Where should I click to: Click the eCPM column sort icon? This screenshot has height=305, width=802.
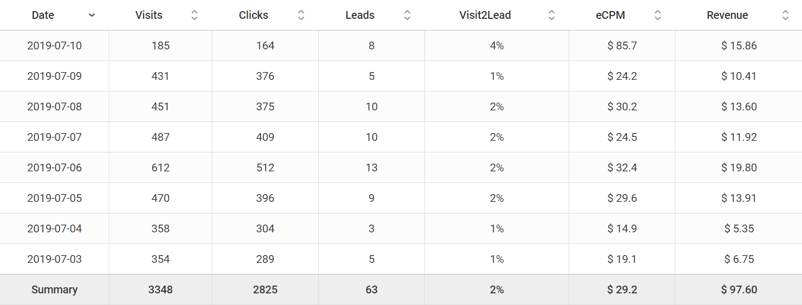[658, 16]
